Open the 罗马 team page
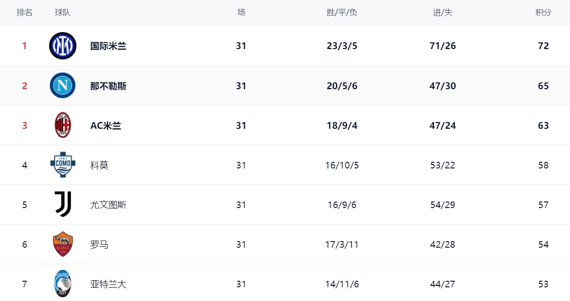 click(x=99, y=244)
